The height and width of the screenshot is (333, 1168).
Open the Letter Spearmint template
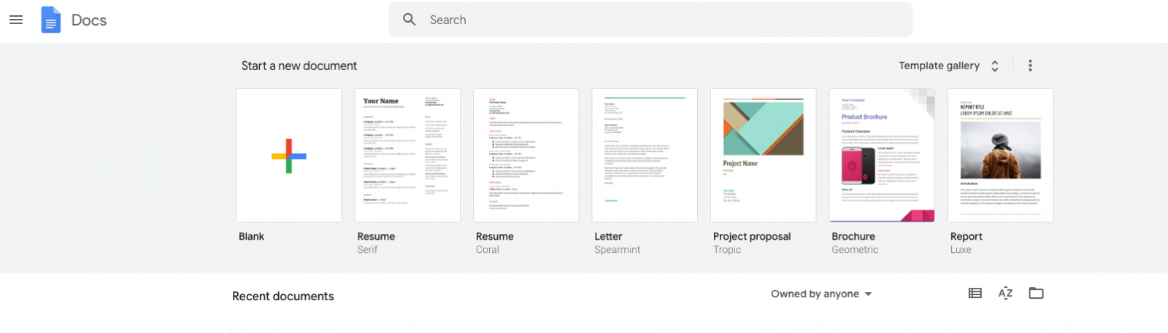[645, 155]
